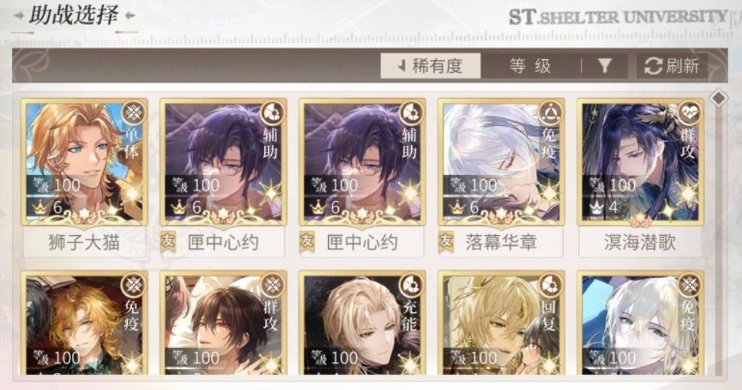Click the 免疫 type icon on 落幕华章 card
The width and height of the screenshot is (742, 390).
[x=550, y=113]
